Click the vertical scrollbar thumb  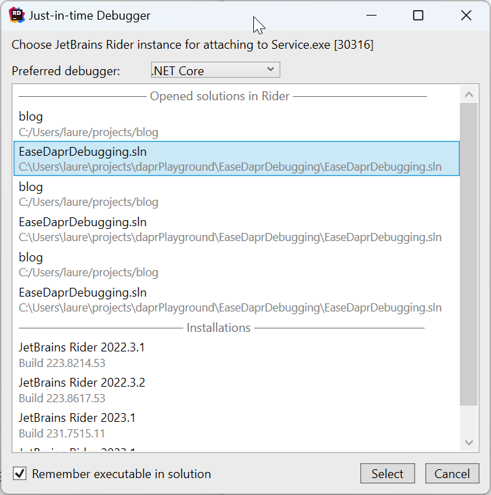click(469, 254)
